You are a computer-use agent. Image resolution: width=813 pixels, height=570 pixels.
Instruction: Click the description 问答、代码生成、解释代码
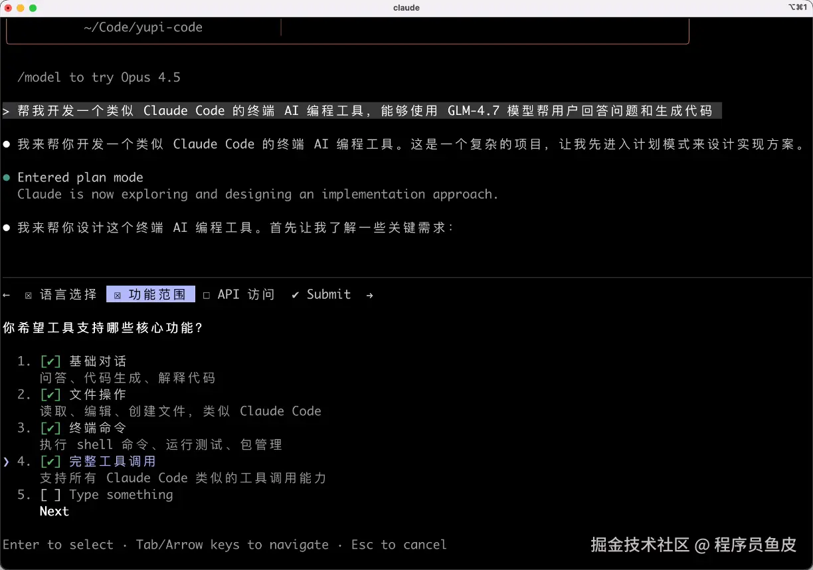point(128,378)
